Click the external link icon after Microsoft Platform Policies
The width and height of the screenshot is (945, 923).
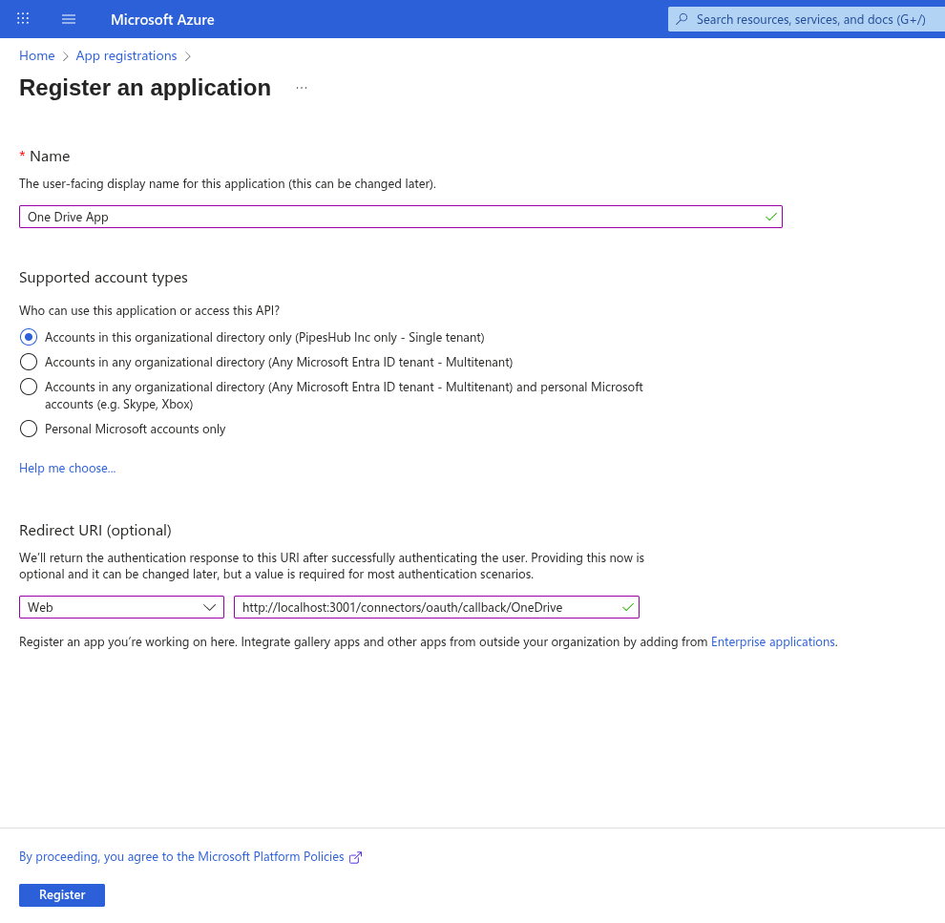tap(355, 857)
